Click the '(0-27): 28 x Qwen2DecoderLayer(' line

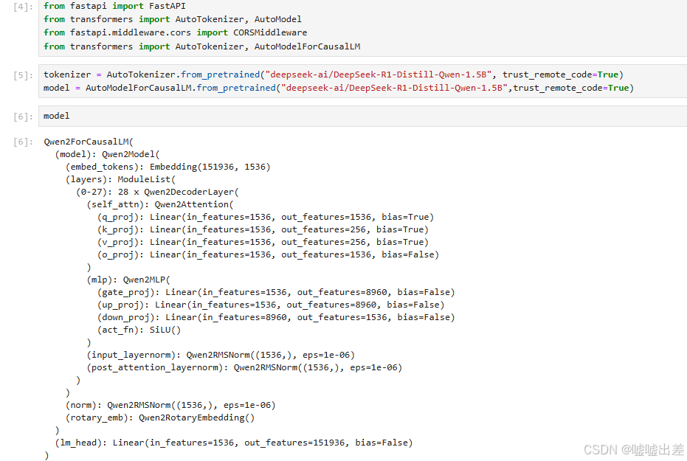click(157, 193)
